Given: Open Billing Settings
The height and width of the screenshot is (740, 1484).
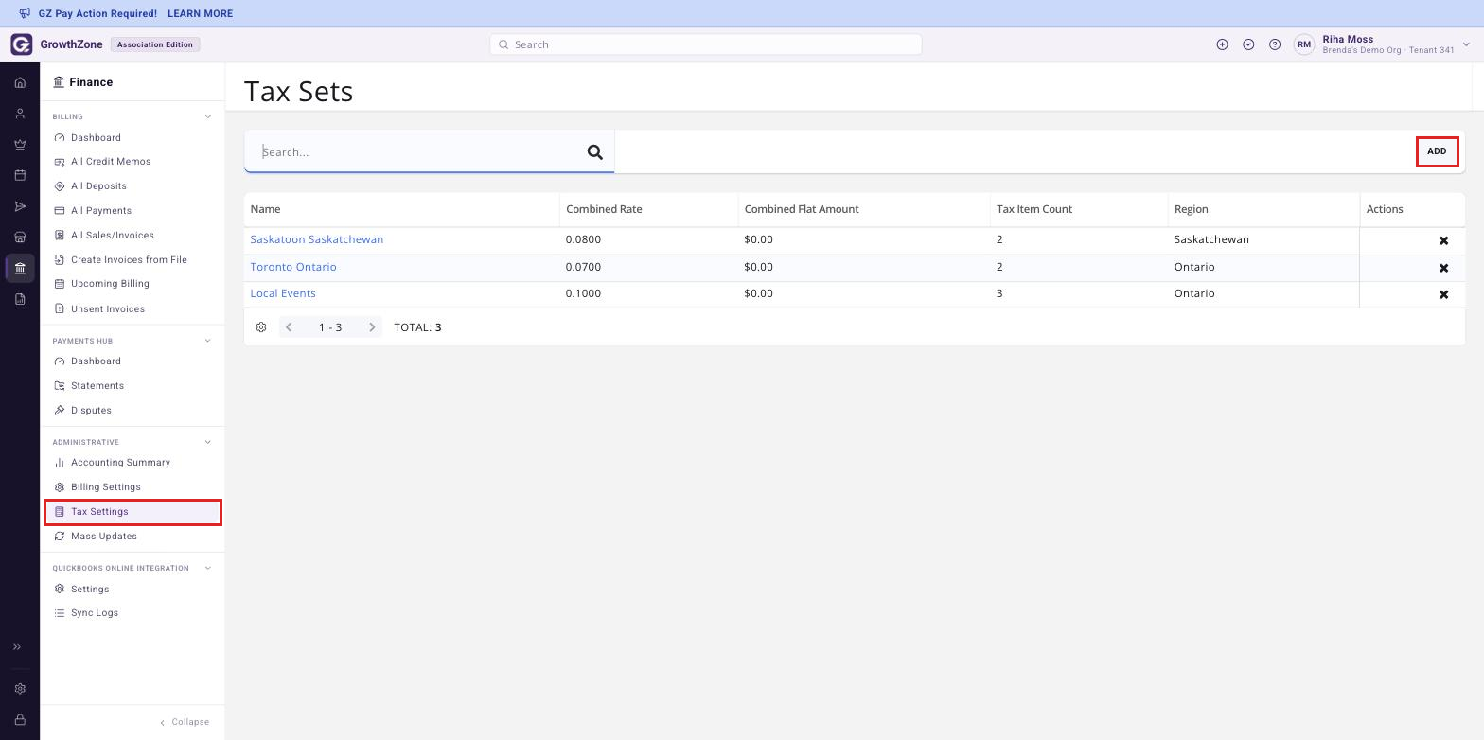Looking at the screenshot, I should click(132, 487).
